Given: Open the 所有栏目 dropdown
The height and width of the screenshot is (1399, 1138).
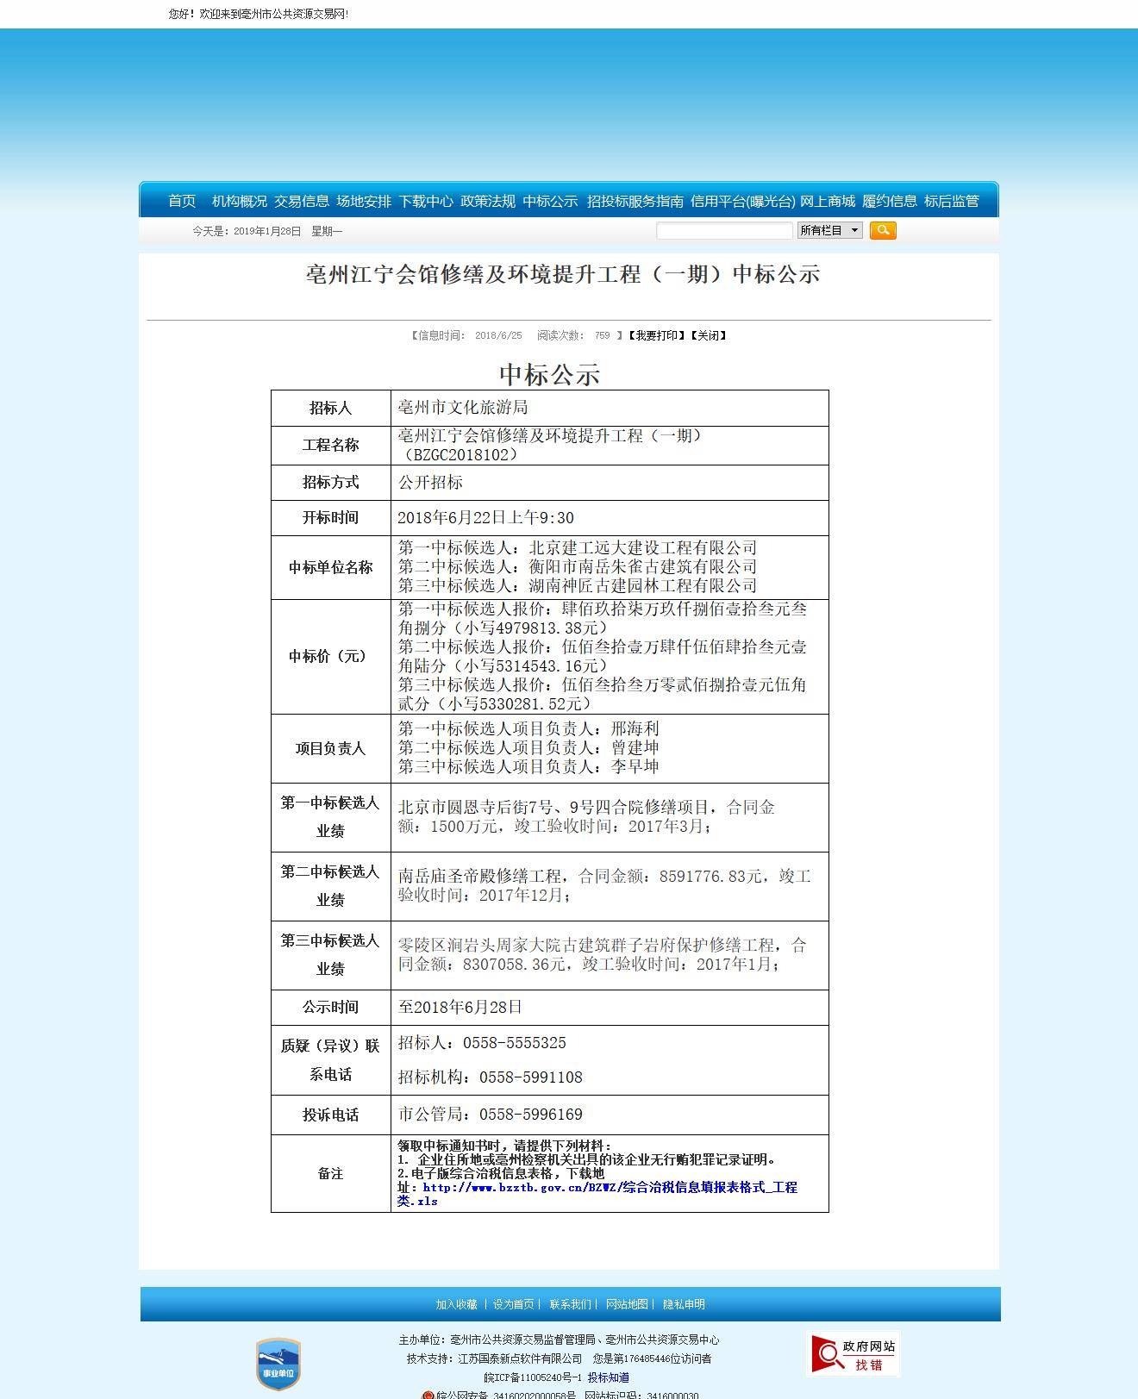Looking at the screenshot, I should 829,230.
